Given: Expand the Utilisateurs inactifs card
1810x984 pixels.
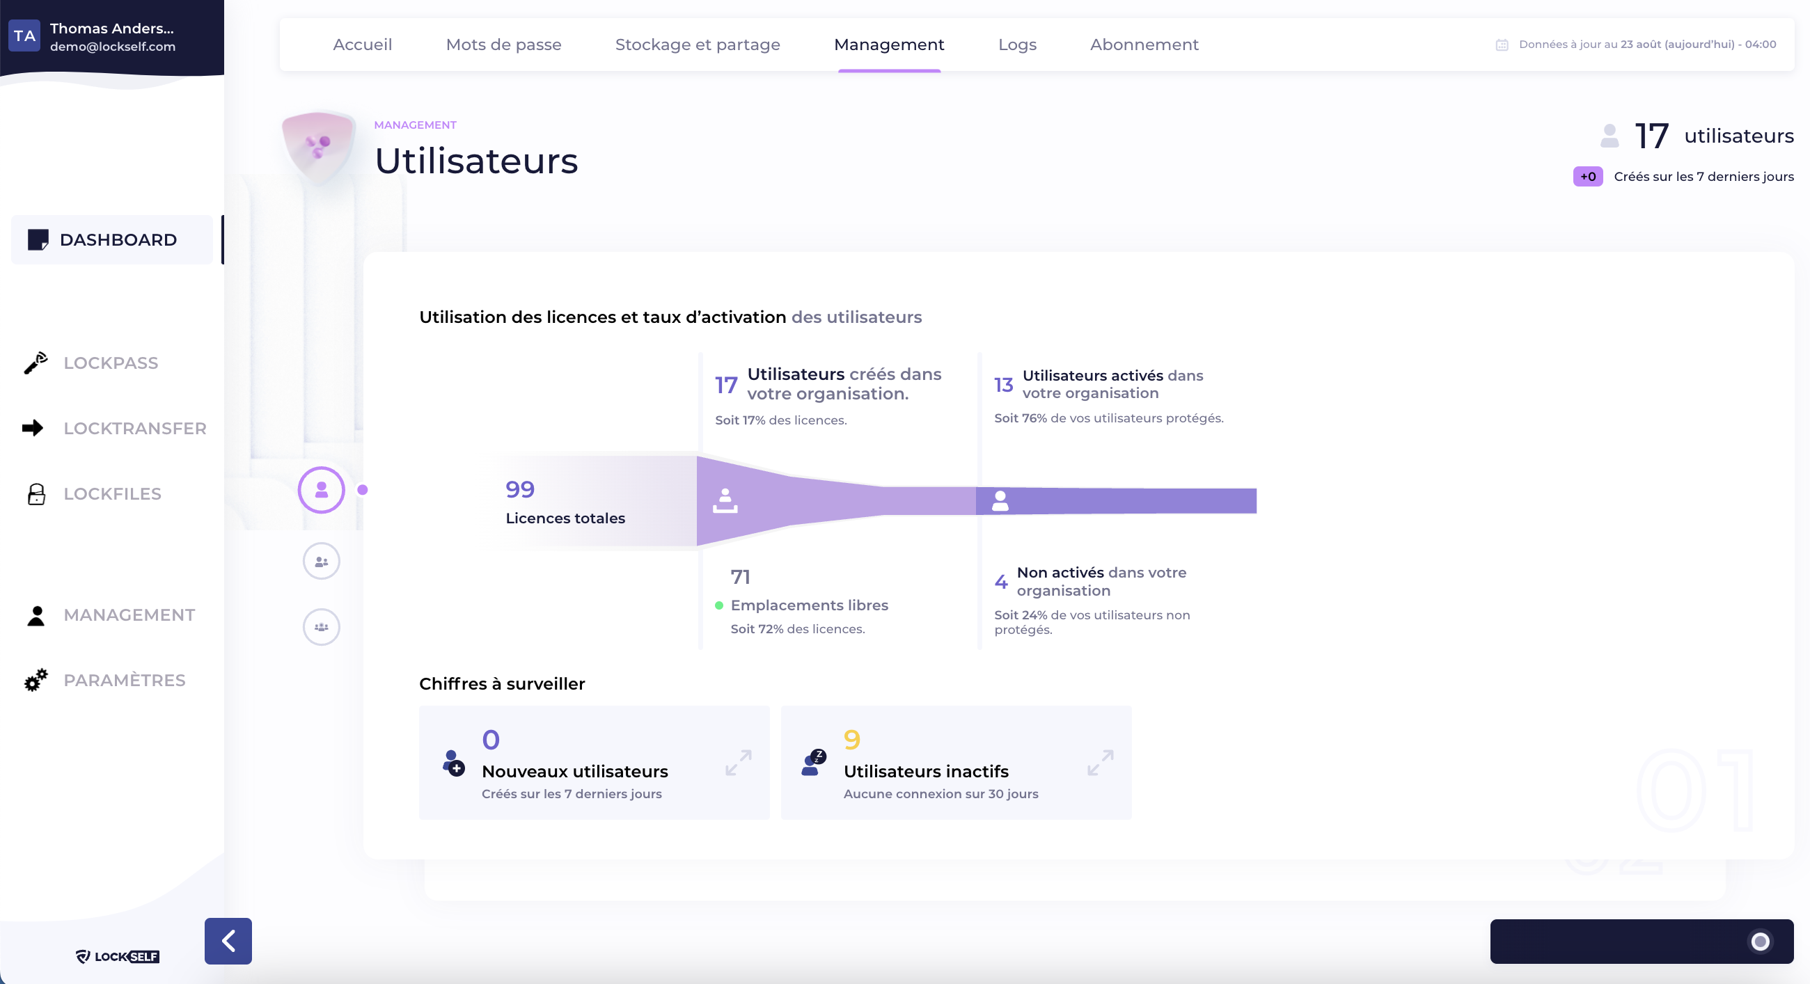Looking at the screenshot, I should 1101,763.
